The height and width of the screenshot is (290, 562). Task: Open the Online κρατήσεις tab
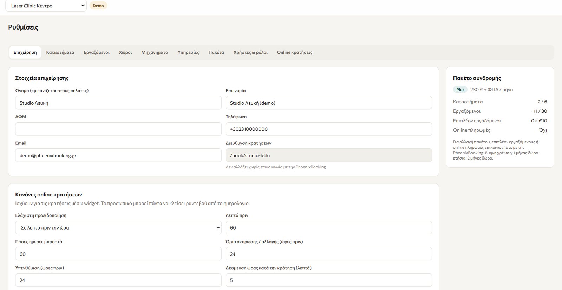[x=295, y=52]
